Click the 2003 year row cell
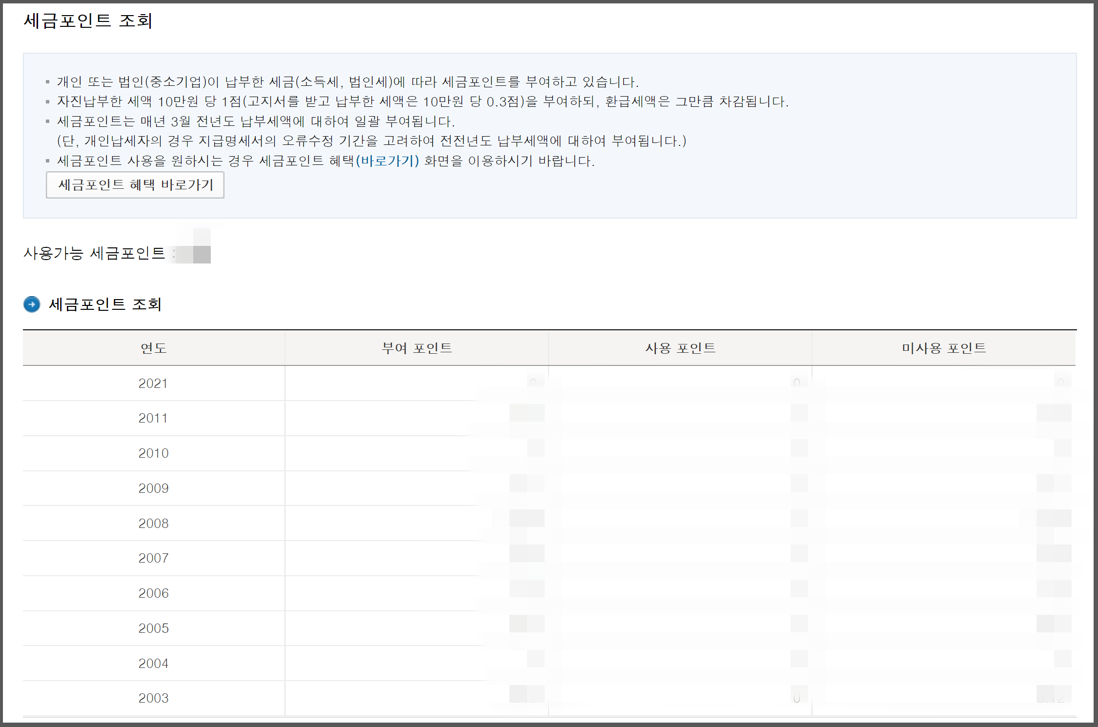The width and height of the screenshot is (1098, 727). 154,698
